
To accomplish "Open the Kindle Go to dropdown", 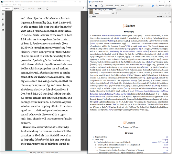I will click(31, 9).
